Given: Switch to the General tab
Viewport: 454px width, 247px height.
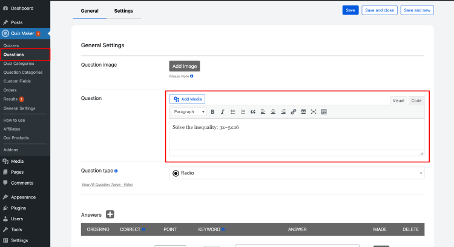Looking at the screenshot, I should click(x=90, y=11).
